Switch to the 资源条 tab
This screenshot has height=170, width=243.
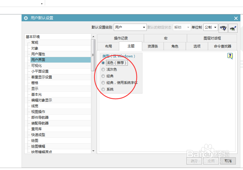pyautogui.click(x=153, y=46)
